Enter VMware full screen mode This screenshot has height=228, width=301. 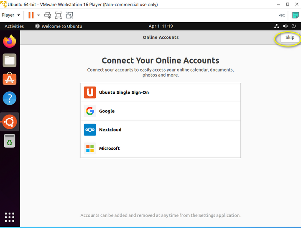[x=59, y=15]
